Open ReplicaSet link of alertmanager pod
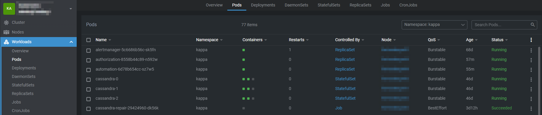The width and height of the screenshot is (542, 115). tap(345, 50)
